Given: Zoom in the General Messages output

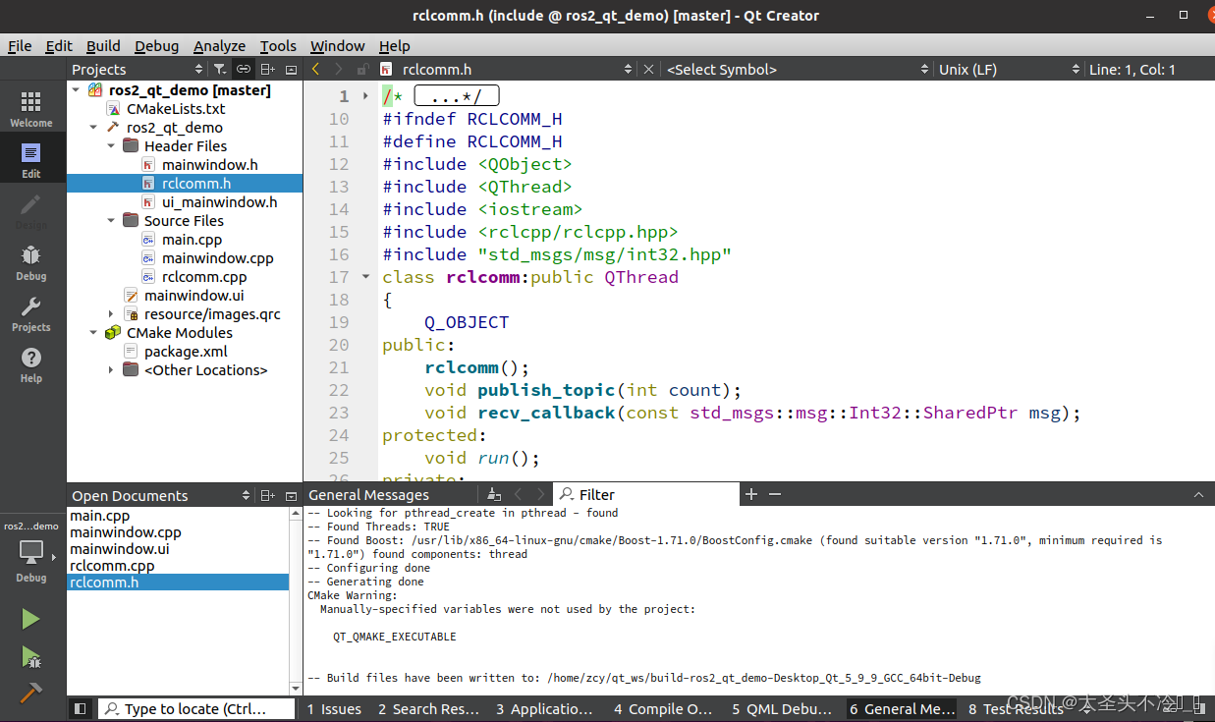Looking at the screenshot, I should pos(751,494).
